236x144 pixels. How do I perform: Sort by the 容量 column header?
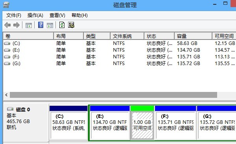(x=194, y=36)
